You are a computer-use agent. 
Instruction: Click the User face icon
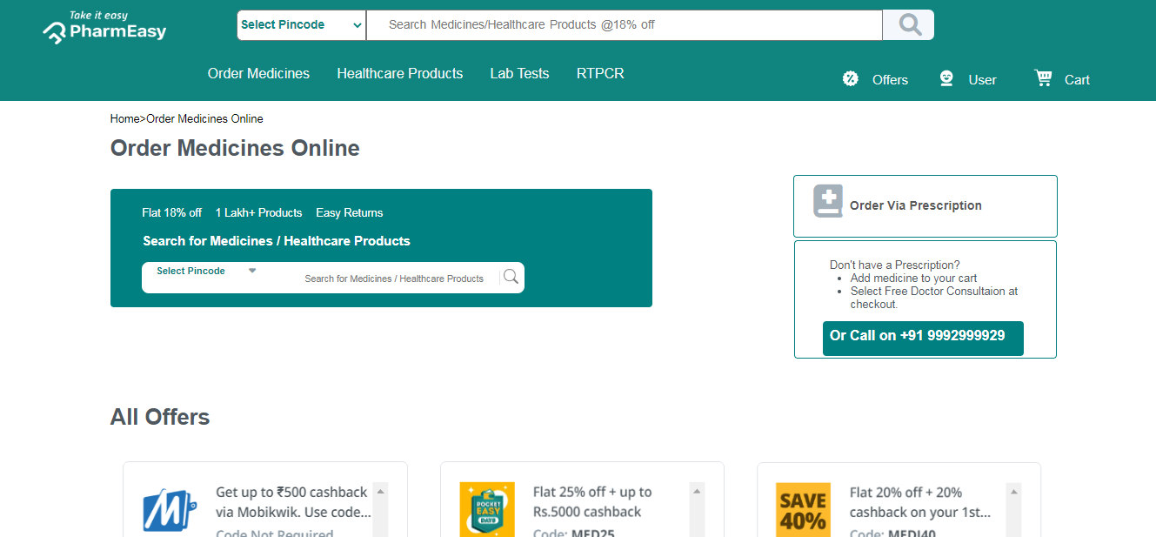946,78
